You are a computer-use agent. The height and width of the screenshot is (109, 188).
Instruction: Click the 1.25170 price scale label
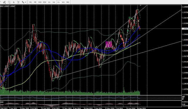[185, 56]
